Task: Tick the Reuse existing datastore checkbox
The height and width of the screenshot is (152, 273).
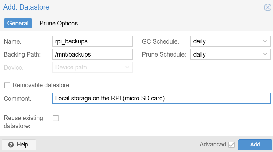Action: coord(56,118)
